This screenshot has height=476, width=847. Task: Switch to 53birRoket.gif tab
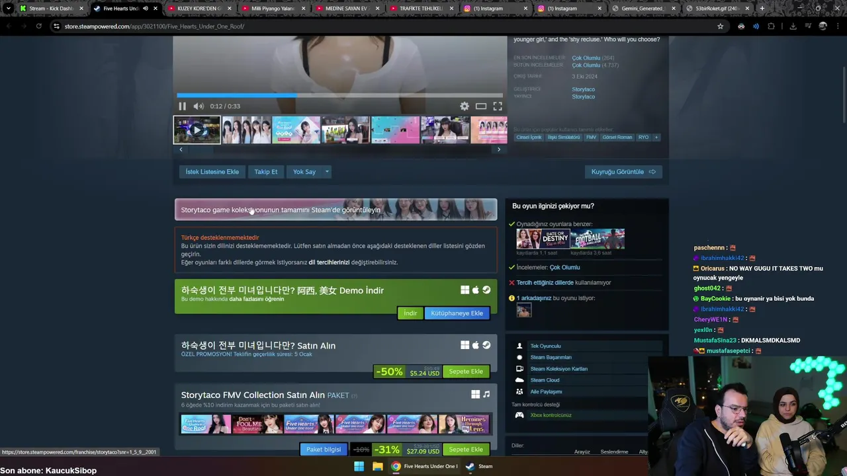click(719, 9)
